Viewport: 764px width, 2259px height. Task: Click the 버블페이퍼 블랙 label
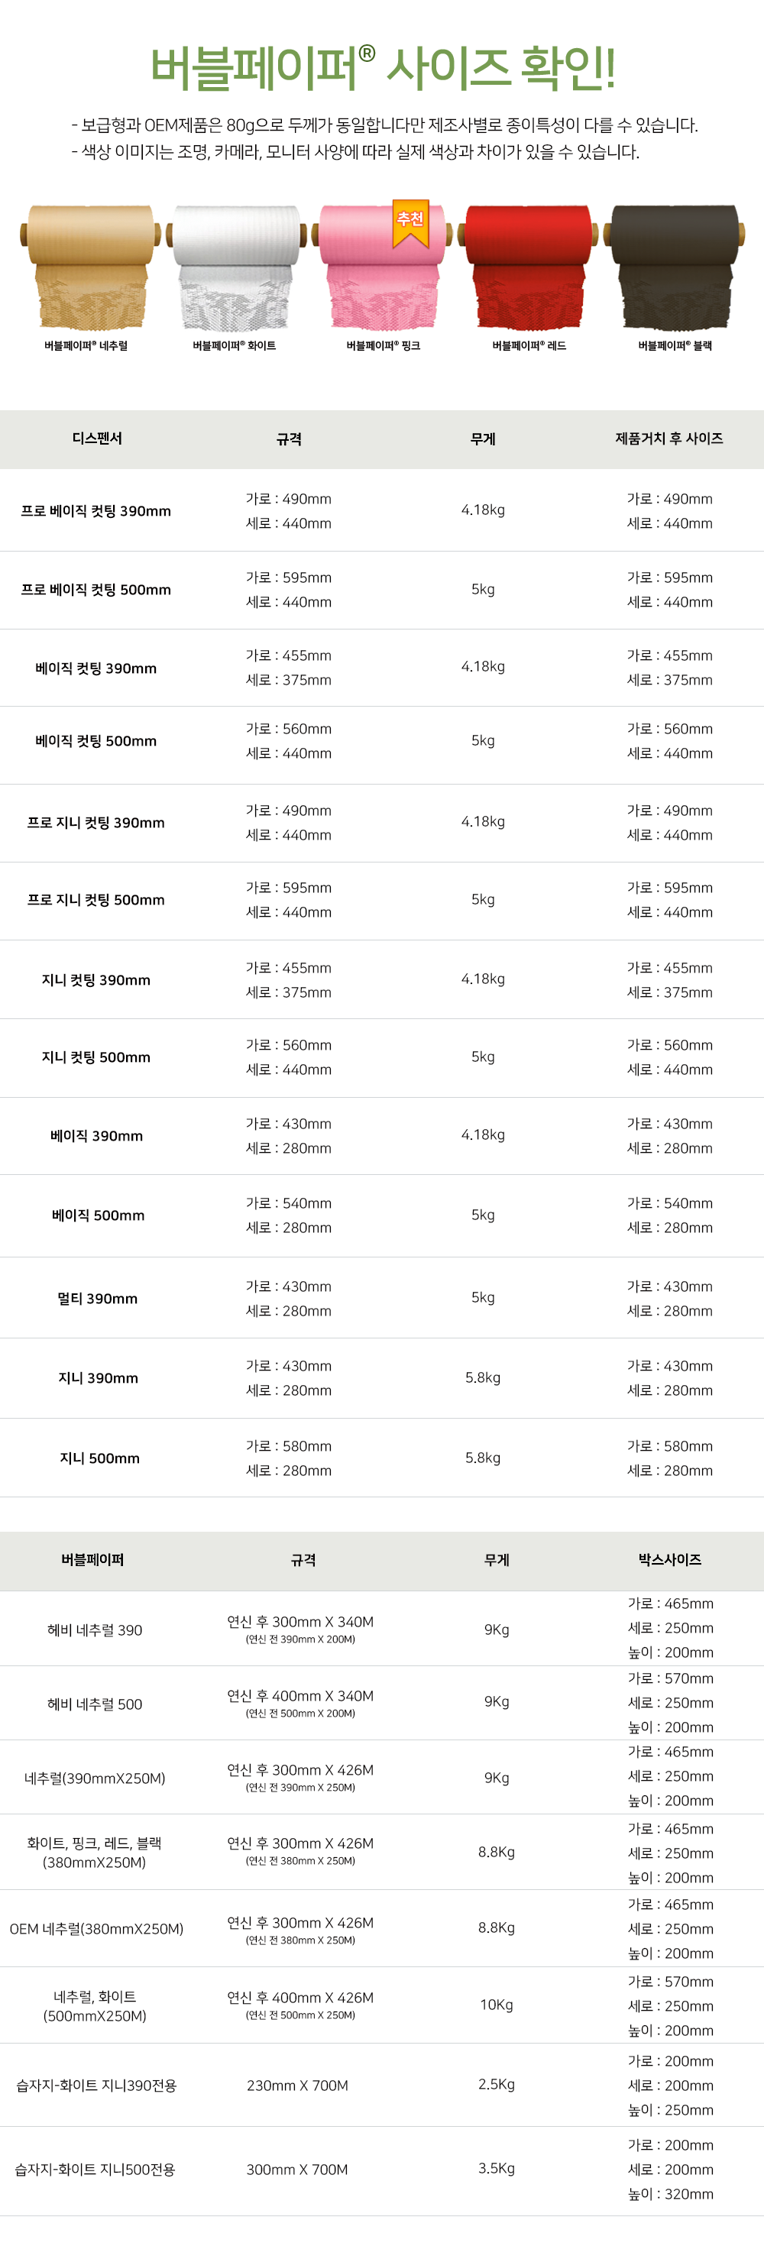point(675,345)
